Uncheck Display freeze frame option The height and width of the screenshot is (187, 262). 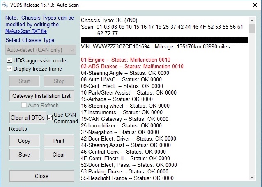click(x=10, y=69)
